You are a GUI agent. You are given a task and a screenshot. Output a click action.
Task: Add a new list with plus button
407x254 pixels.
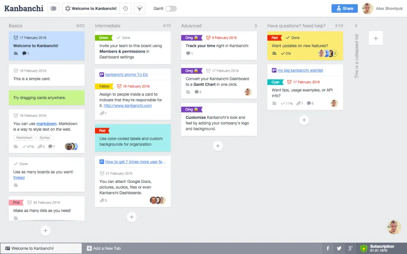point(376,39)
